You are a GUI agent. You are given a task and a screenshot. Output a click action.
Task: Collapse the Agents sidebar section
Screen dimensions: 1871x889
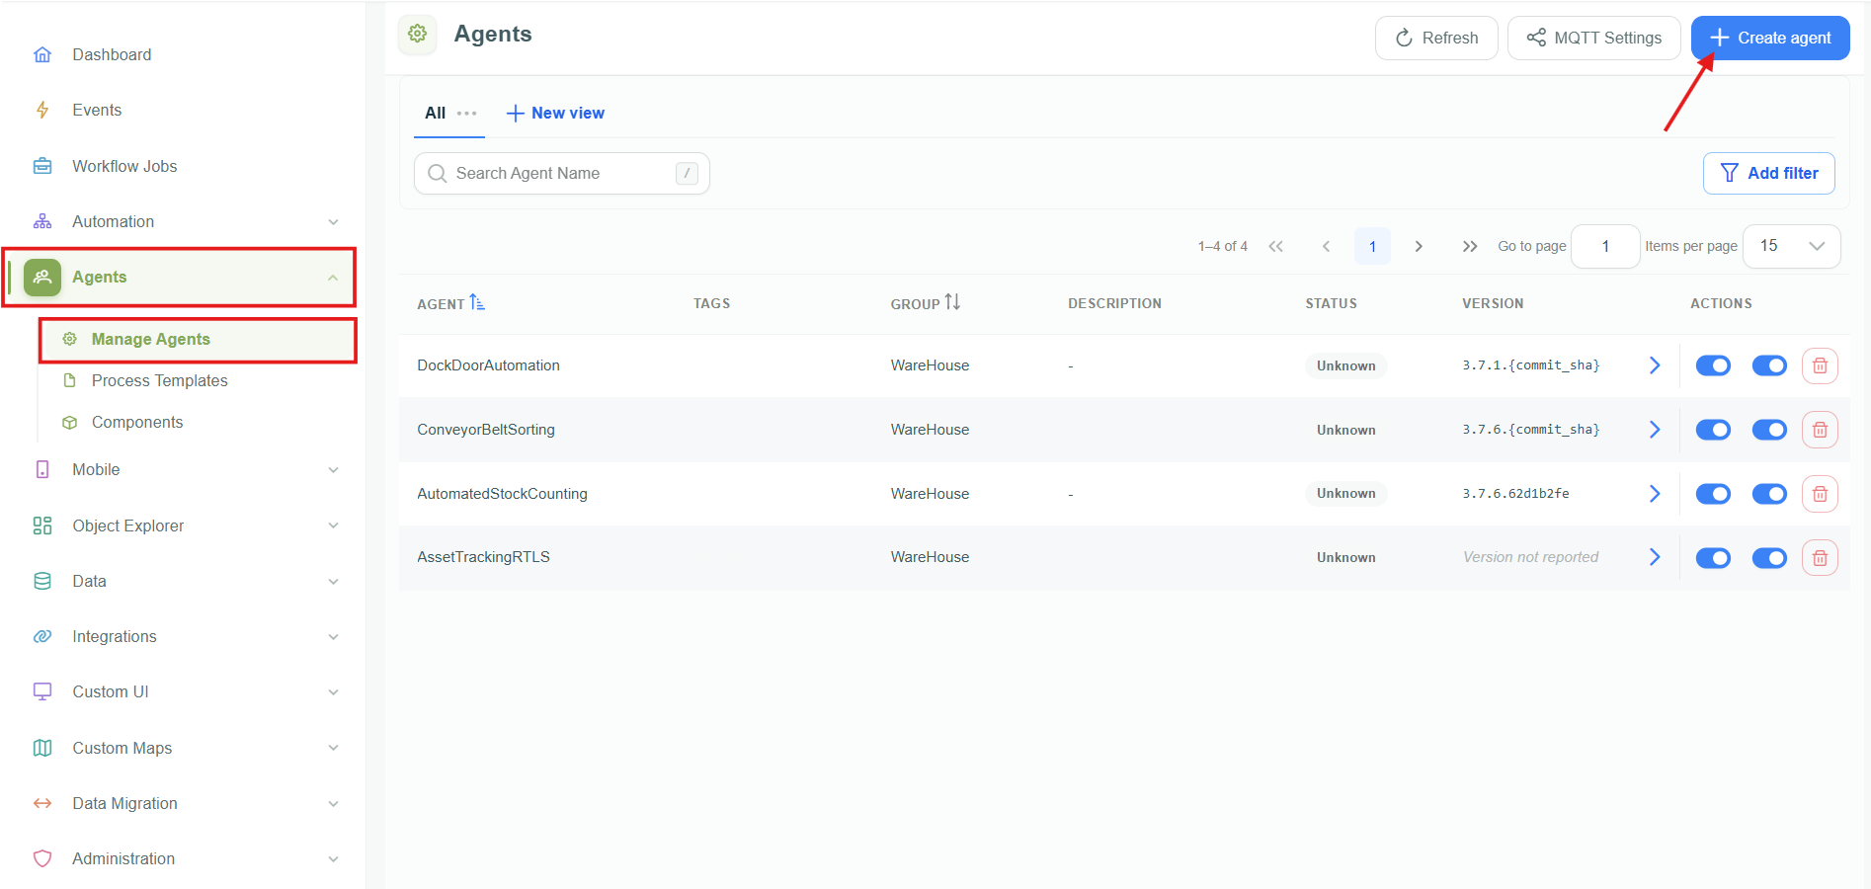[x=333, y=278]
